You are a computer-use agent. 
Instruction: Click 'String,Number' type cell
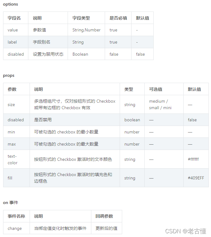click(x=86, y=30)
